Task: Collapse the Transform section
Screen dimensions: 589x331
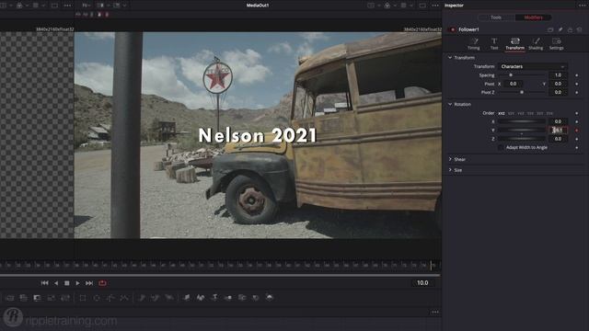Action: [x=450, y=57]
